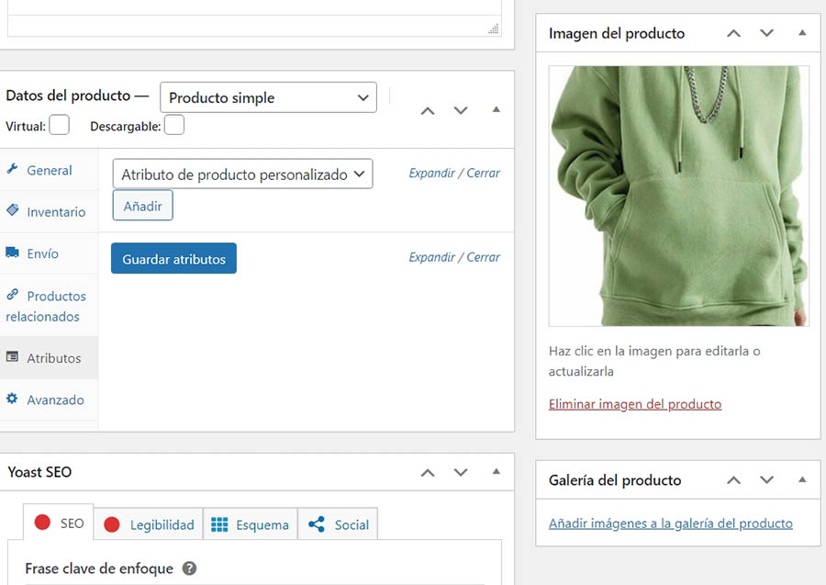
Task: Click the Envío truck icon
Action: tap(13, 253)
